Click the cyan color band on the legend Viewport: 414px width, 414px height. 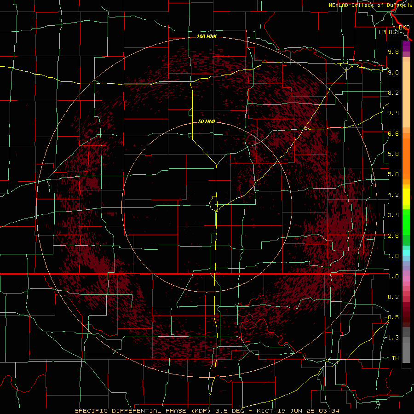[x=406, y=253]
